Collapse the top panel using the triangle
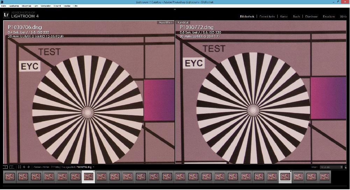The width and height of the screenshot is (350, 190). (175, 9)
